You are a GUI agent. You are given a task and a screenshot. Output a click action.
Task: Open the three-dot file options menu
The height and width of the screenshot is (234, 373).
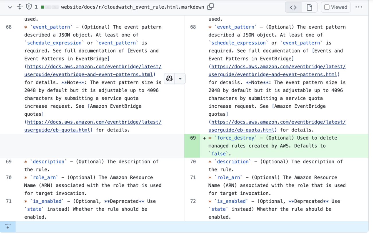click(x=359, y=7)
